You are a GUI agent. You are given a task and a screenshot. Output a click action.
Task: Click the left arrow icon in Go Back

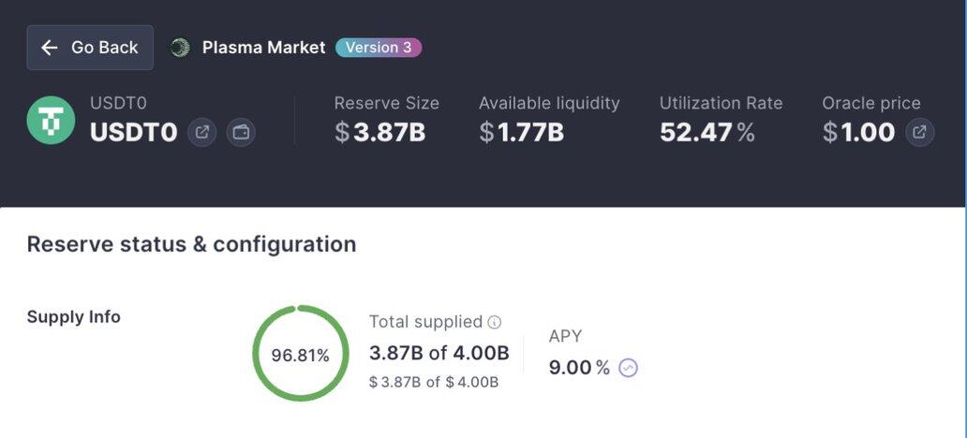pyautogui.click(x=50, y=48)
